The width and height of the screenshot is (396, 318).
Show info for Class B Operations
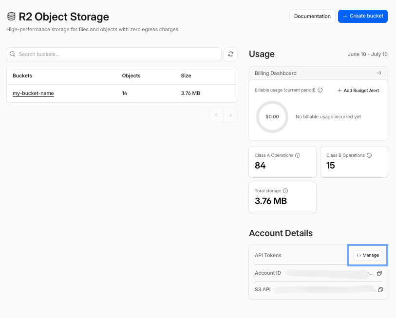tap(369, 155)
